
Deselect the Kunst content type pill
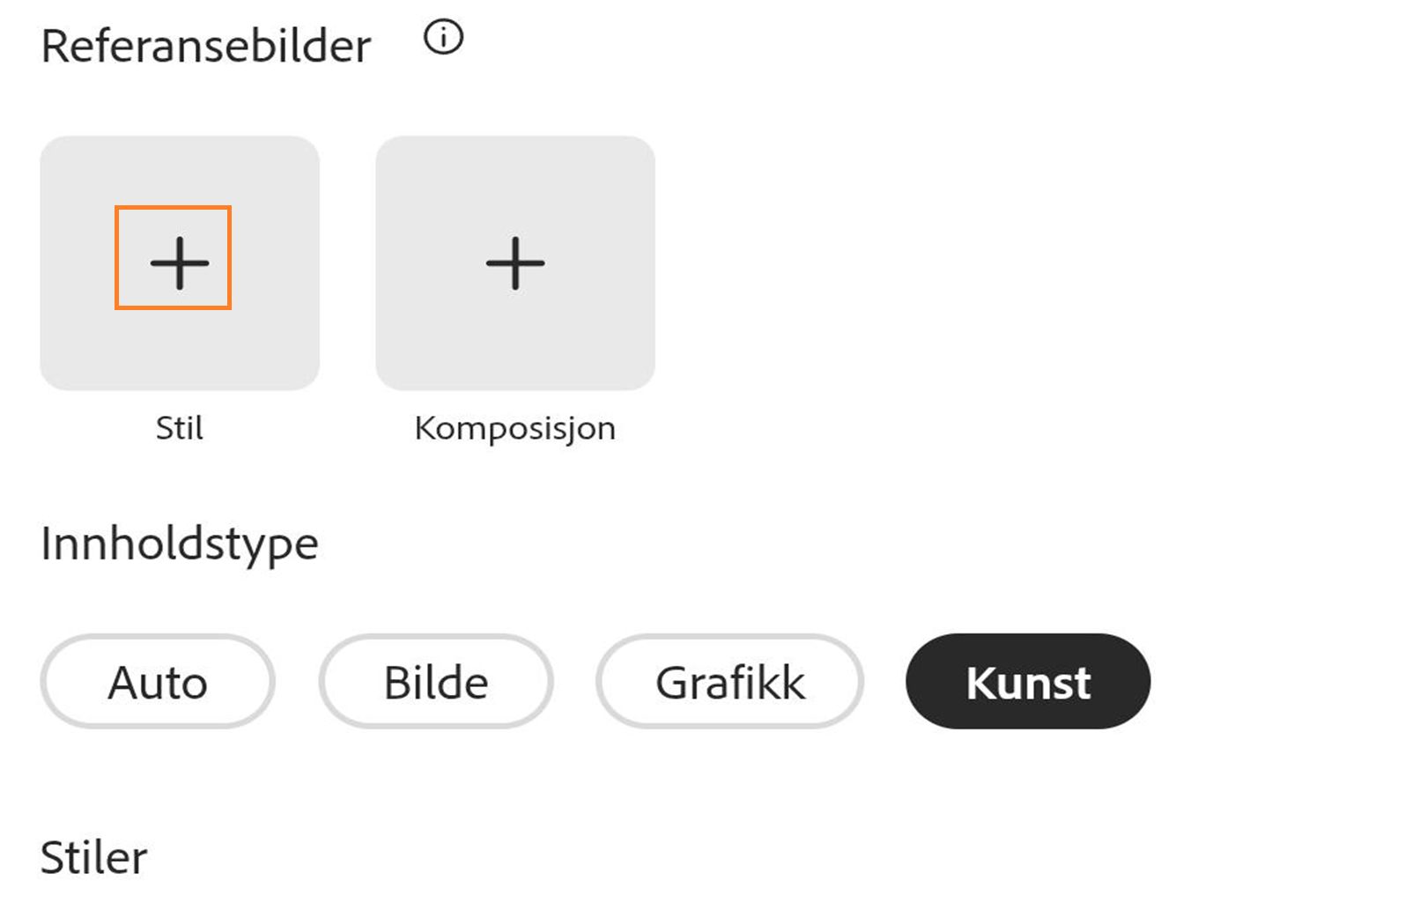pyautogui.click(x=1027, y=681)
